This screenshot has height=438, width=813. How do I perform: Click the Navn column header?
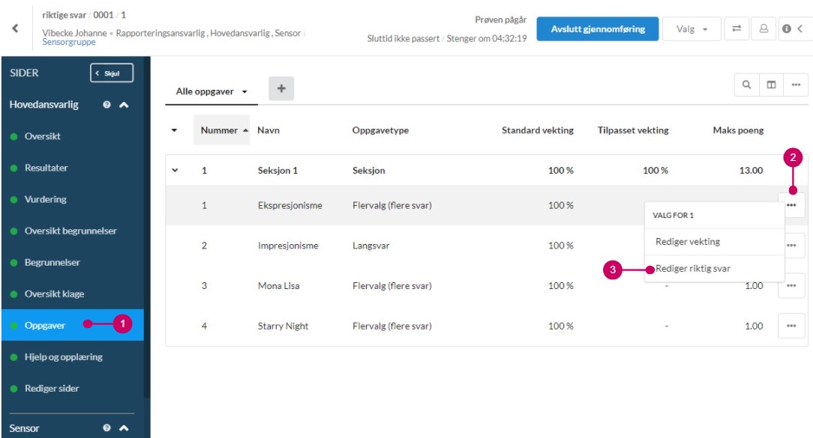(x=268, y=130)
